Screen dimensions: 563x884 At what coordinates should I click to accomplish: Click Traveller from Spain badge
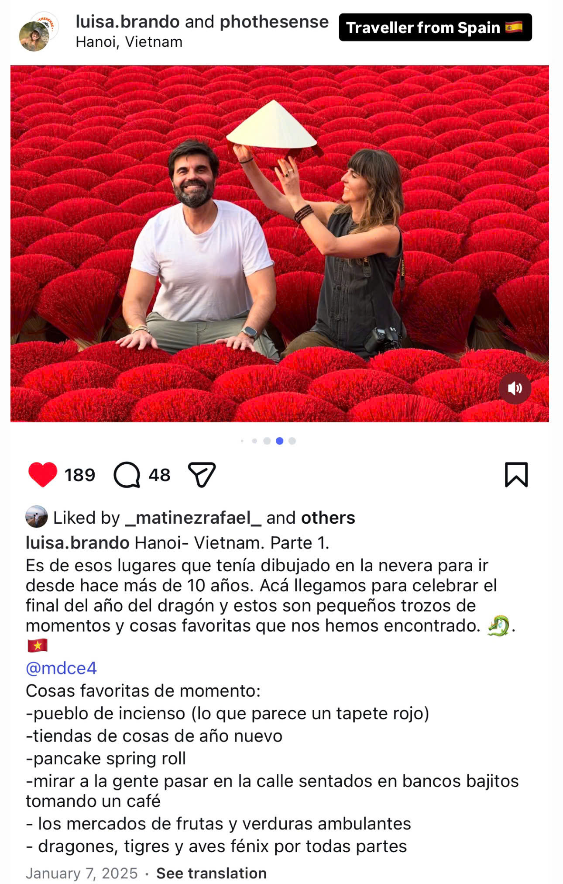[435, 28]
